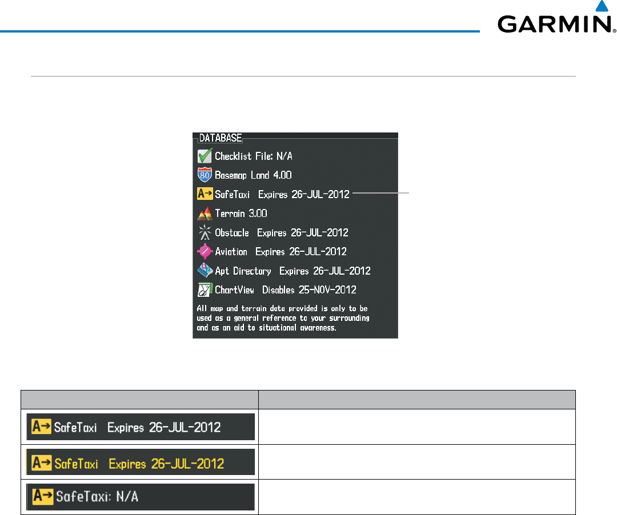Click the DATABASE panel title

pos(221,138)
